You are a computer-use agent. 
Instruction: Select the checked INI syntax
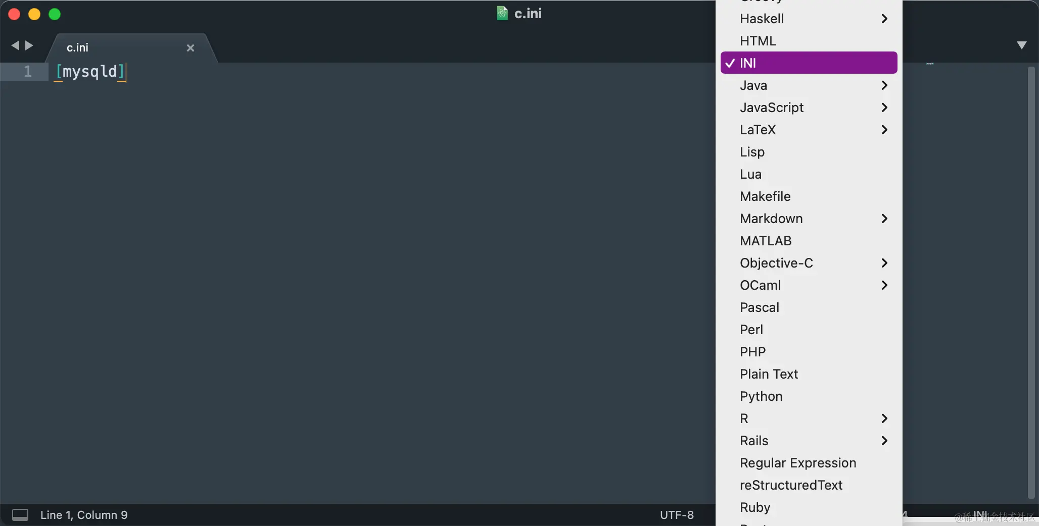[809, 63]
